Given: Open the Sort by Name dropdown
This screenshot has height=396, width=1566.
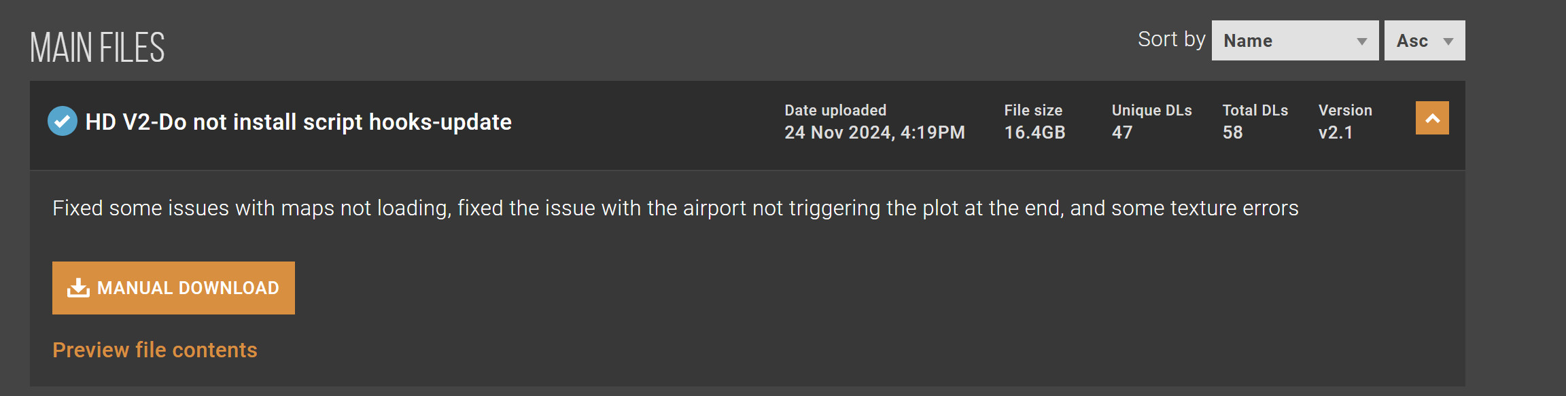Looking at the screenshot, I should 1295,41.
